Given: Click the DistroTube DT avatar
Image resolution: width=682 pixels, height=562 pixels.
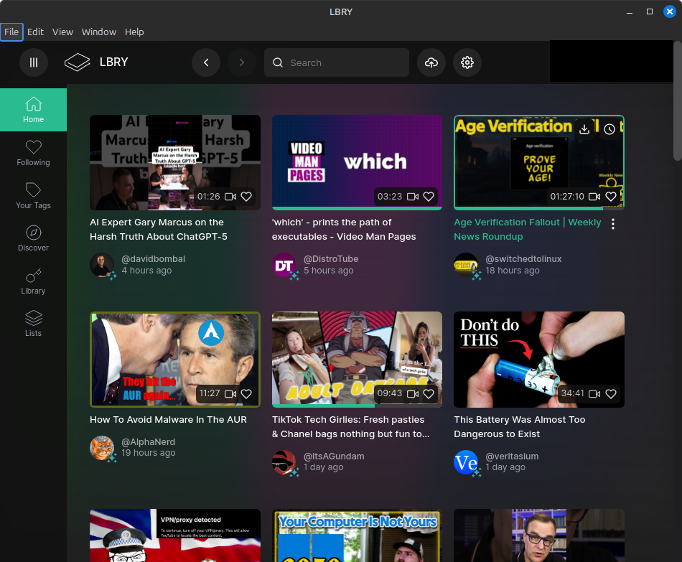Looking at the screenshot, I should pyautogui.click(x=284, y=264).
